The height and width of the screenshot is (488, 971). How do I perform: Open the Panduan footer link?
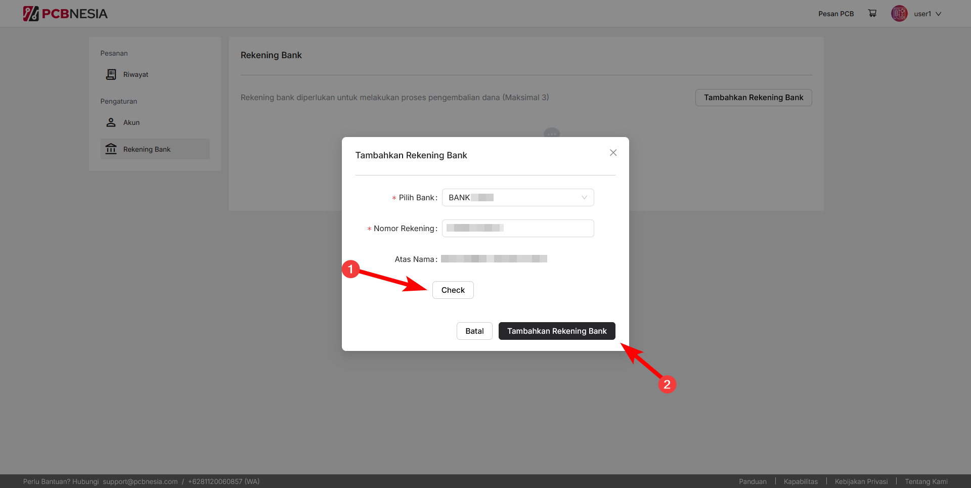(x=753, y=481)
